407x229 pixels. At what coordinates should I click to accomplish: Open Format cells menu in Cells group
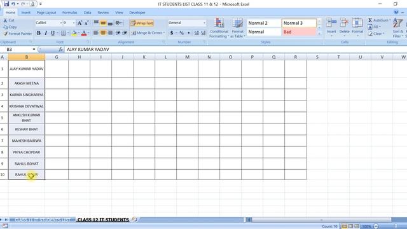pyautogui.click(x=357, y=28)
